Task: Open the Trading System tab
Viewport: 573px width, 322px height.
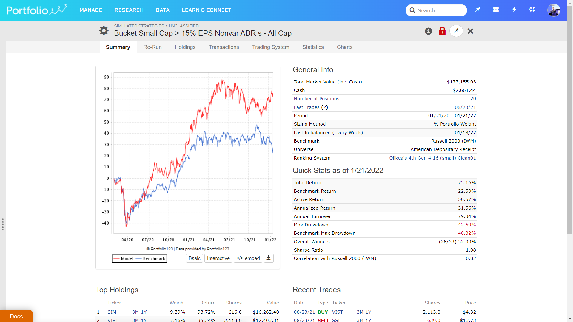Action: (270, 47)
